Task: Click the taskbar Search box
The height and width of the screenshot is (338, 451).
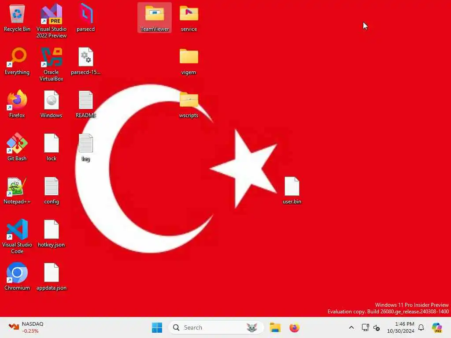Action: pyautogui.click(x=216, y=327)
